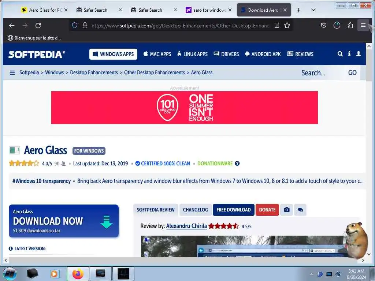Select the WINDOWS APPS menu item
The image size is (375, 281).
[x=114, y=54]
